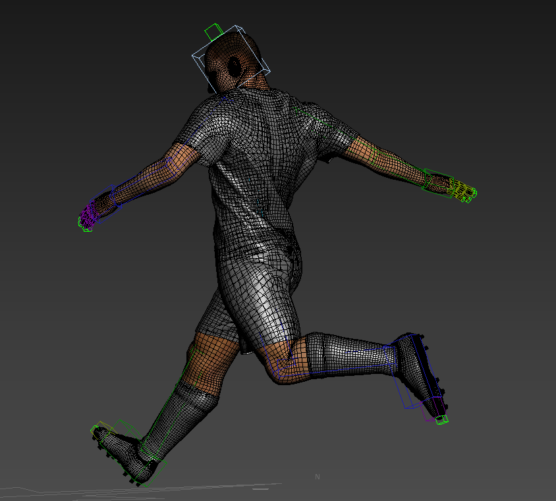Viewport: 556px width, 501px height.
Task: Select the green hand bone box at the right wrist
Action: pos(437,183)
